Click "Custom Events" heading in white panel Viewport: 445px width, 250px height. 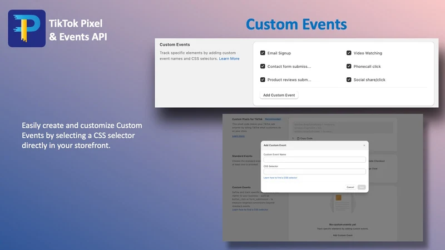point(175,44)
